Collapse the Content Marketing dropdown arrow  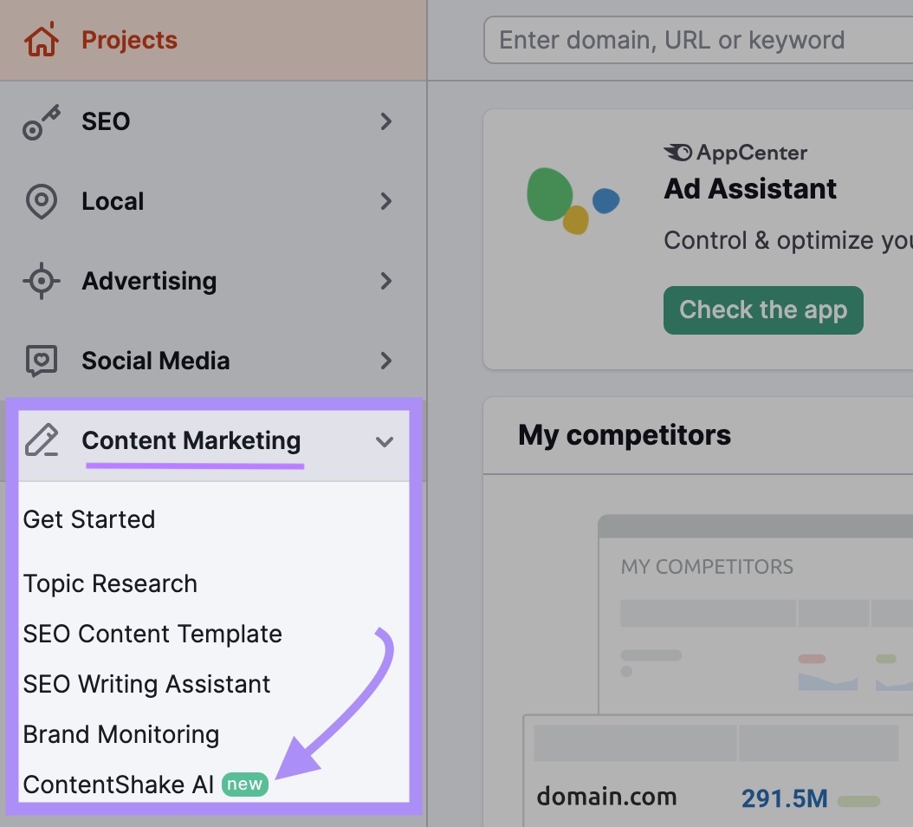[385, 441]
